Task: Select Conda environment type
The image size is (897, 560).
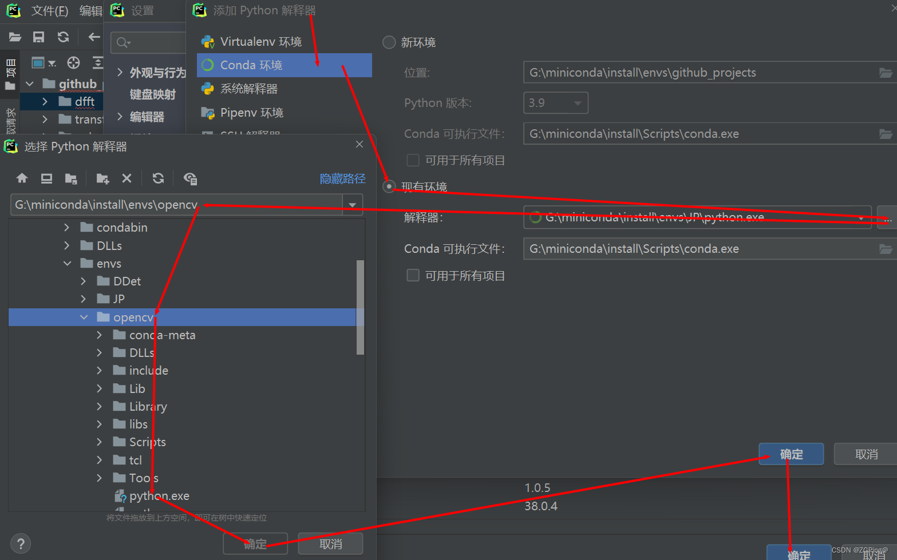Action: [x=284, y=65]
